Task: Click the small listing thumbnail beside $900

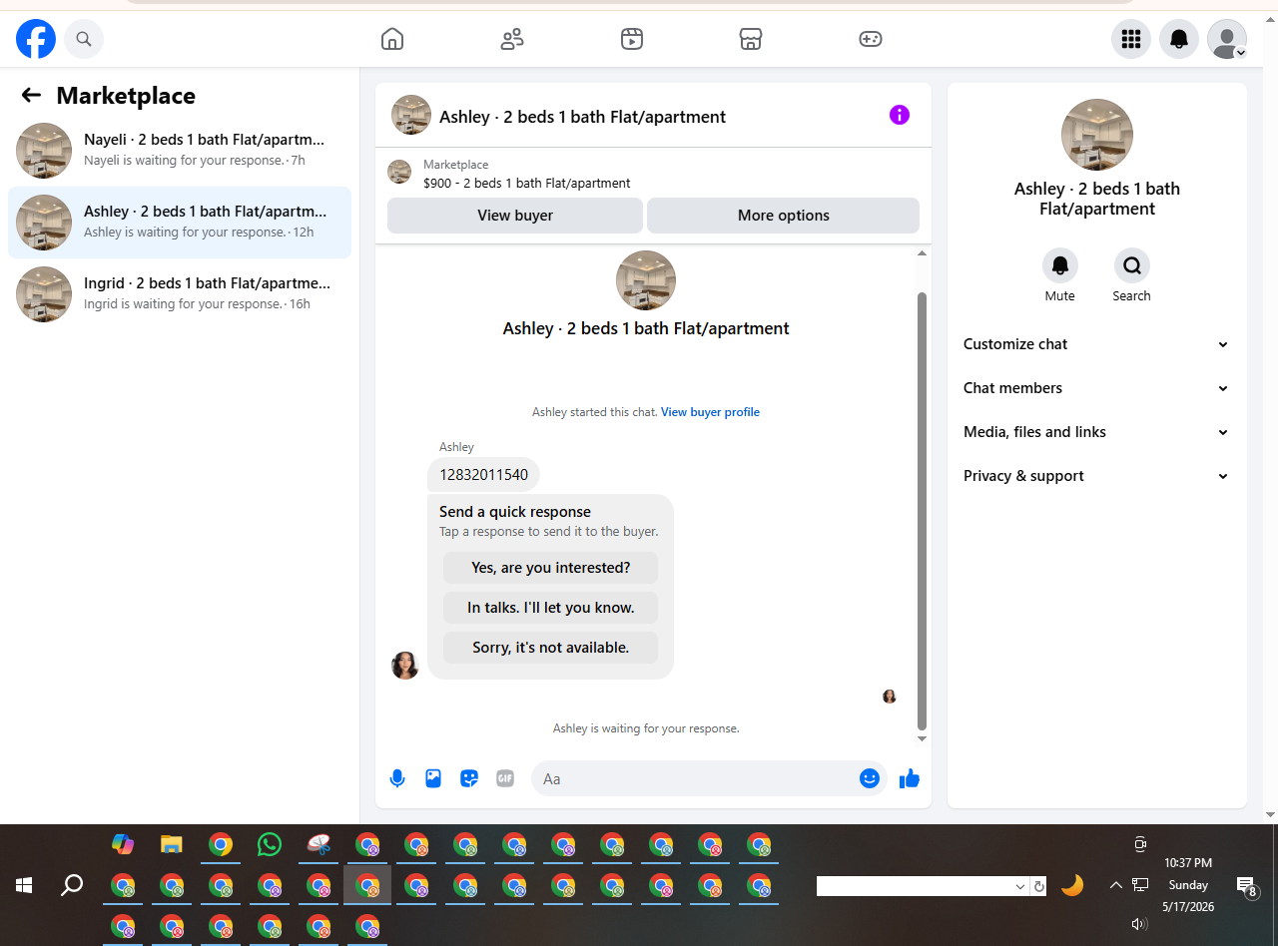Action: (399, 172)
